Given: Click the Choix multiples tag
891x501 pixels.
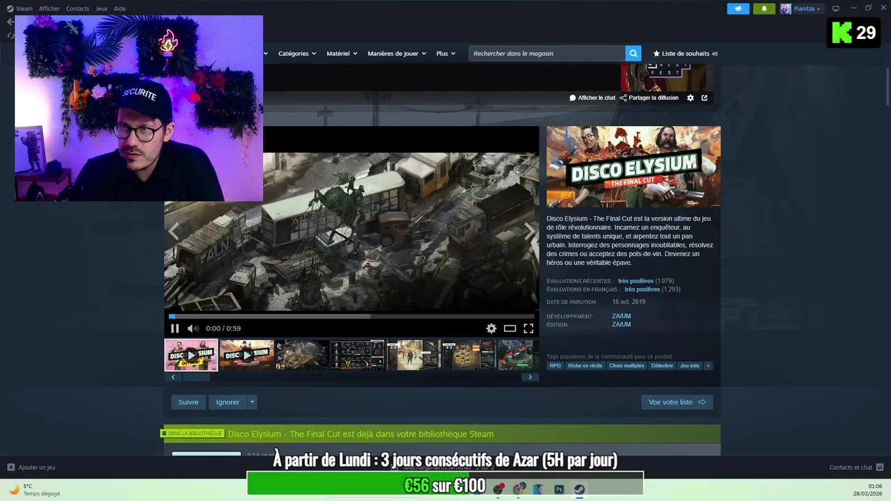Looking at the screenshot, I should point(626,366).
